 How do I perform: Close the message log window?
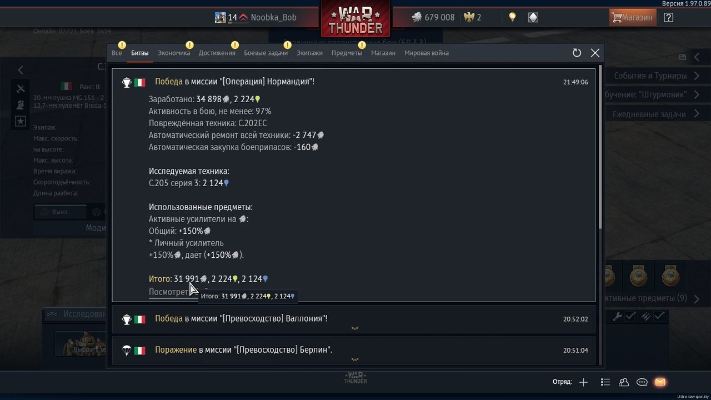coord(595,53)
